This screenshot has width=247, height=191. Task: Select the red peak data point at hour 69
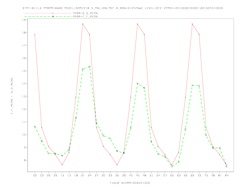coord(192,24)
